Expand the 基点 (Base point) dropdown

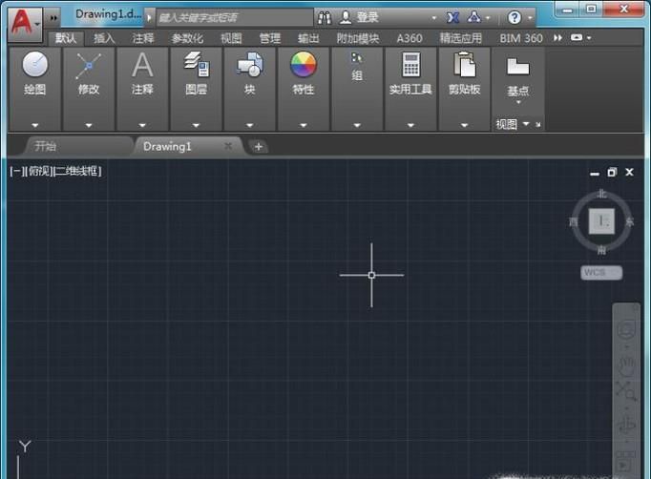pyautogui.click(x=518, y=102)
